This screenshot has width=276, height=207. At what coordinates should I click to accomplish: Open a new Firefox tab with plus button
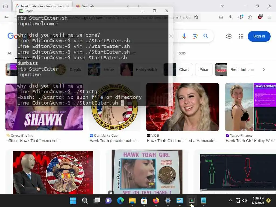[x=139, y=6]
